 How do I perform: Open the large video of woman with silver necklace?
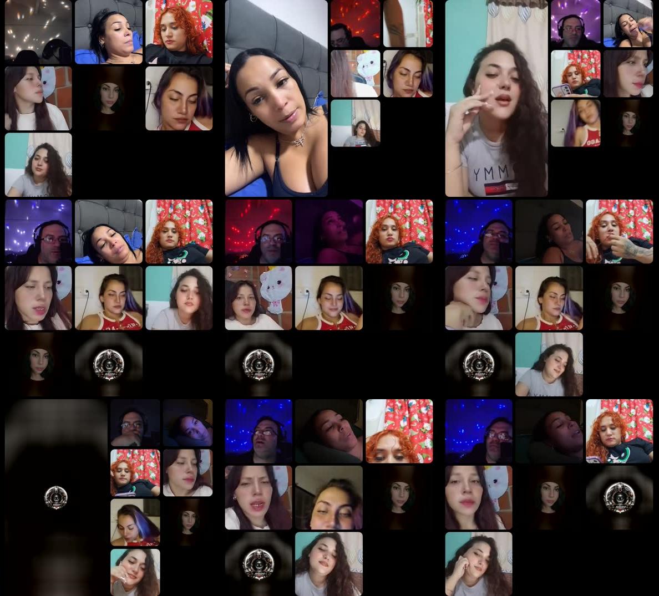276,98
